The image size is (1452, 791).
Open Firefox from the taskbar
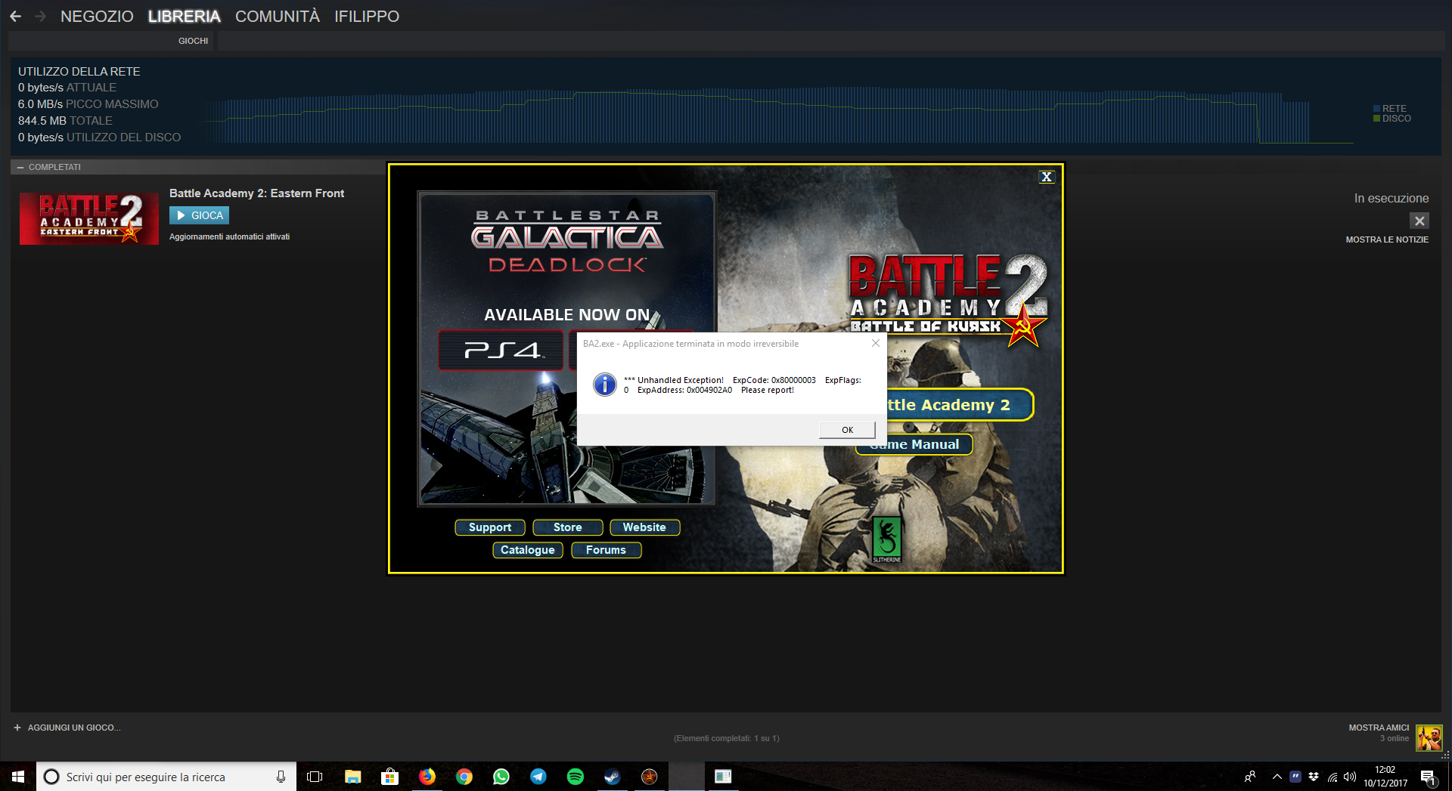click(x=427, y=777)
